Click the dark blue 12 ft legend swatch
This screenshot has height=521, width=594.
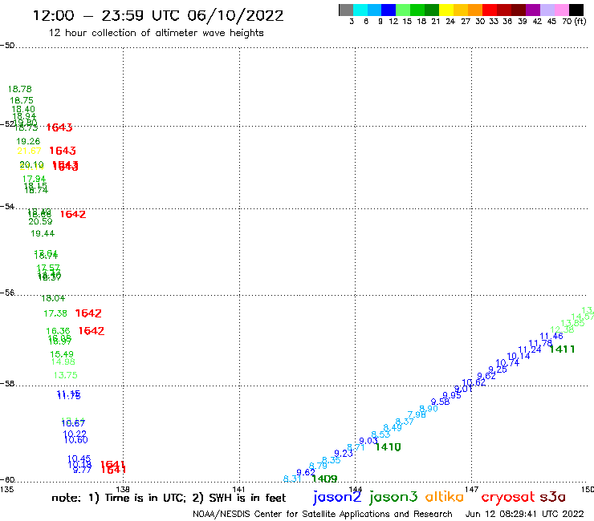click(389, 10)
